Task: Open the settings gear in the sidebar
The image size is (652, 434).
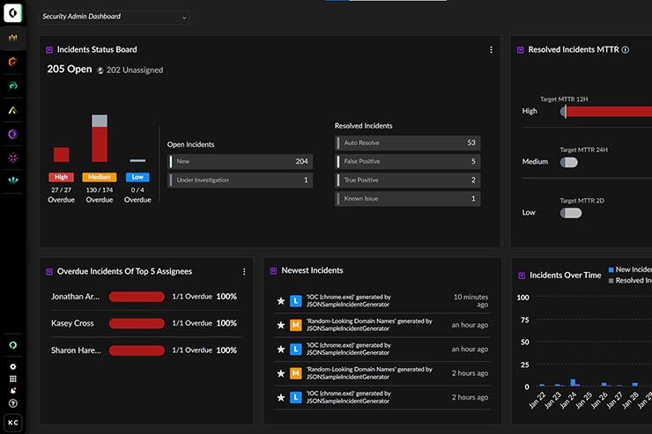Action: pyautogui.click(x=12, y=366)
